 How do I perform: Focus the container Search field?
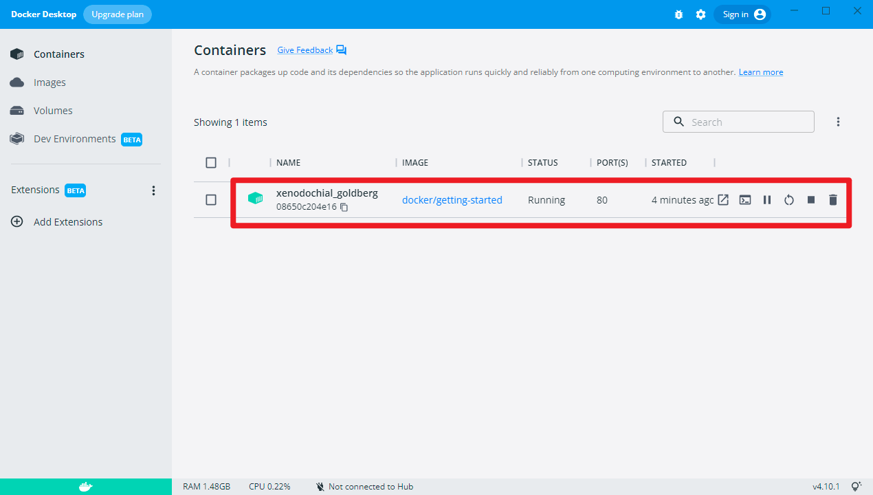[738, 122]
